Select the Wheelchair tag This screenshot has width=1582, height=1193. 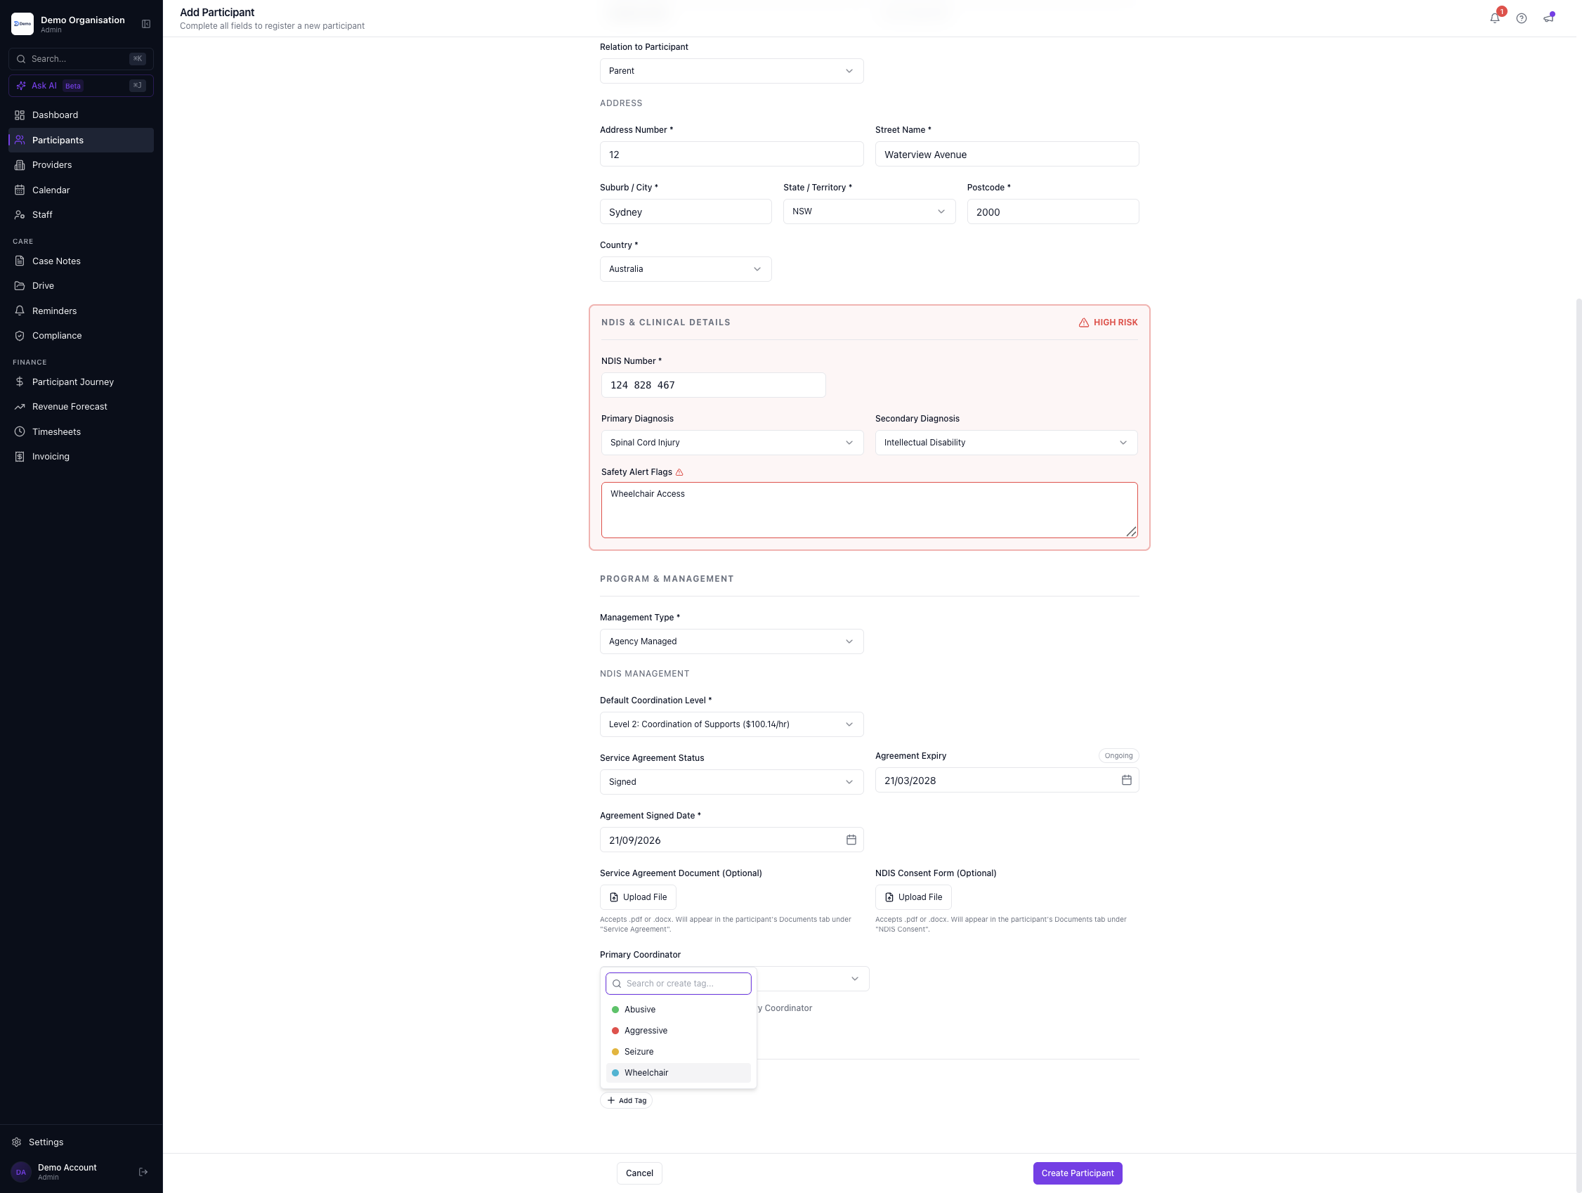[x=678, y=1073]
